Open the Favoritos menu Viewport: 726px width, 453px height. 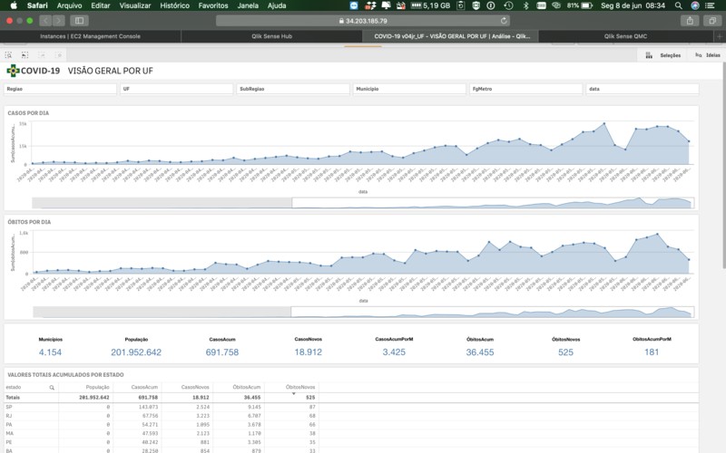pyautogui.click(x=213, y=5)
